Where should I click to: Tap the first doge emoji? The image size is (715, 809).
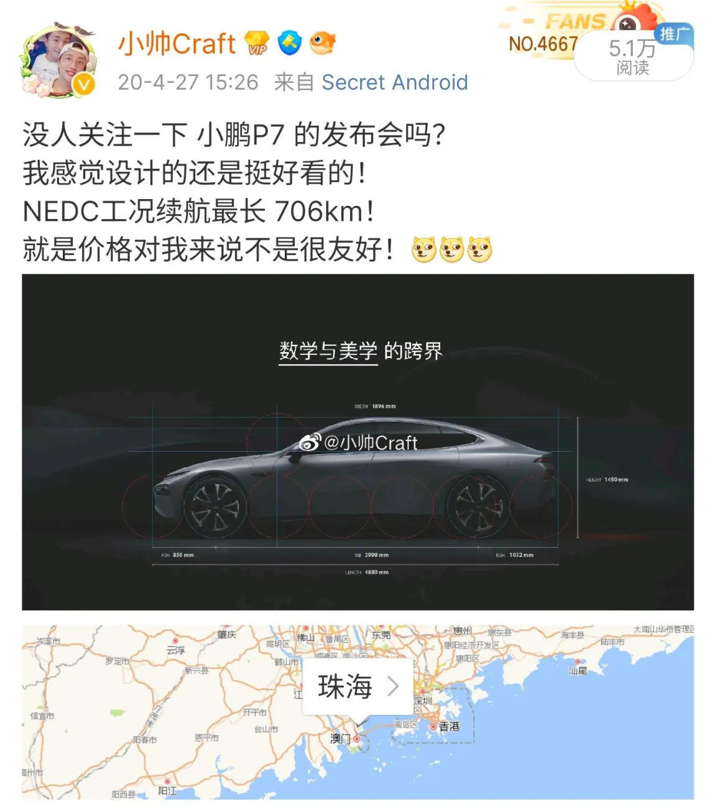pyautogui.click(x=424, y=250)
